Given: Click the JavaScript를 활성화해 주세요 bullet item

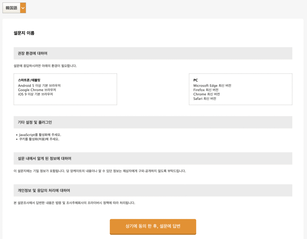Looking at the screenshot, I should [x=40, y=135].
